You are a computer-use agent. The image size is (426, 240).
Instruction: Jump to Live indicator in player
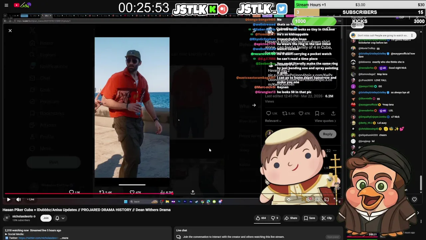(31, 199)
